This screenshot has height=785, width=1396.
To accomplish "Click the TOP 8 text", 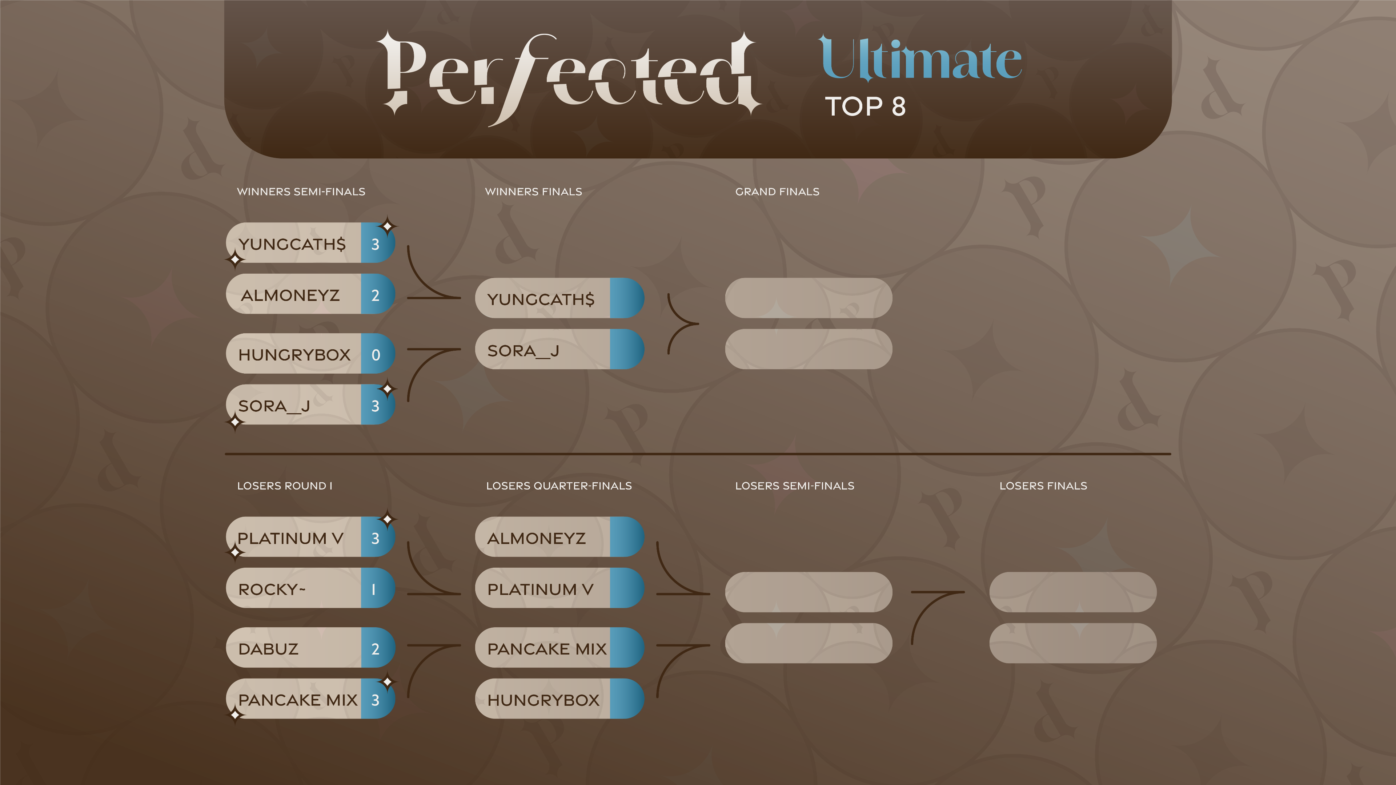I will 865,106.
